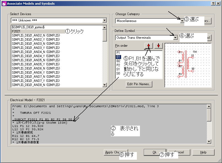Select SIMPLIS_DIGI1_AND6_Y in the device list
This screenshot has width=222, height=163.
click(57, 73)
